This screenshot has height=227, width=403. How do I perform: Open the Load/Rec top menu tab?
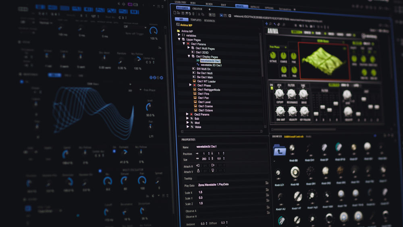click(x=181, y=2)
